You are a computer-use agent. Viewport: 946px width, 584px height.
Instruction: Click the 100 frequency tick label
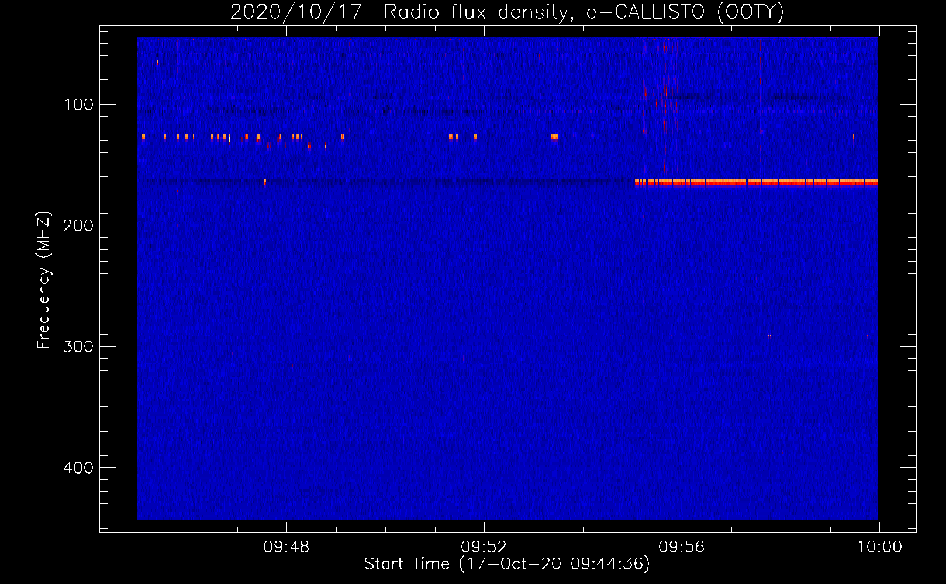pyautogui.click(x=79, y=105)
